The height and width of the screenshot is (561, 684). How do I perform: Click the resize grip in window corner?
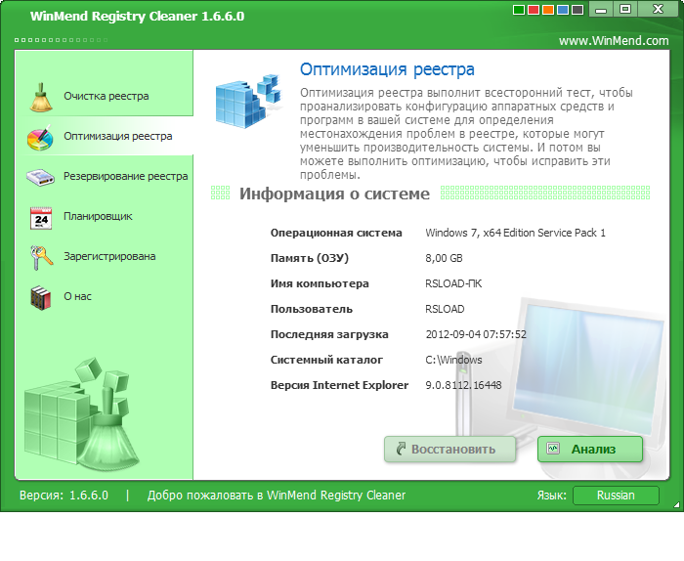[x=676, y=505]
